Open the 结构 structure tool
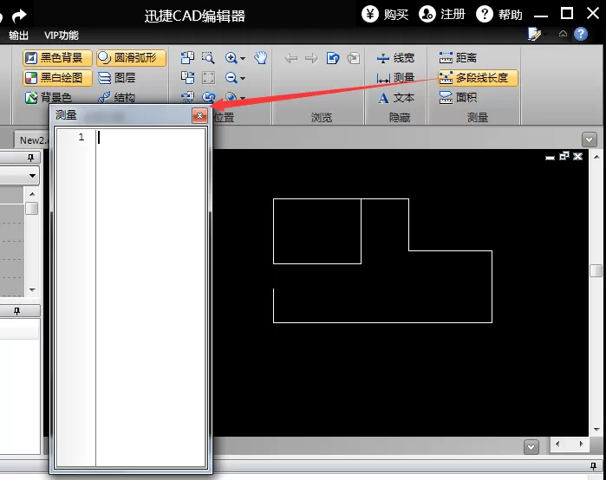This screenshot has width=606, height=480. (x=116, y=97)
